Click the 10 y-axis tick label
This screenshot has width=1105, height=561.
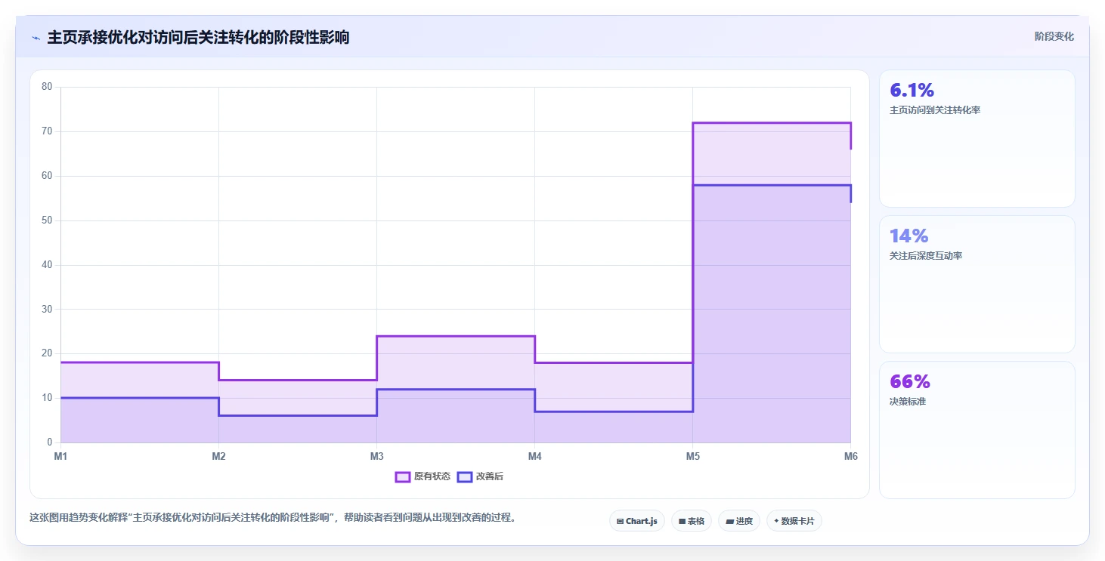[47, 398]
